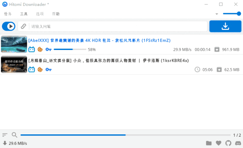Click the link chain icon in URL bar
The height and width of the screenshot is (148, 243).
pos(24,26)
